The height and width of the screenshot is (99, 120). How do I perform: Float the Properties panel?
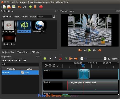37,57
